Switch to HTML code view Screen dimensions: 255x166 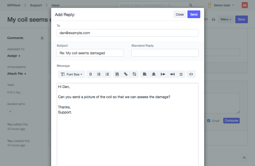191,74
